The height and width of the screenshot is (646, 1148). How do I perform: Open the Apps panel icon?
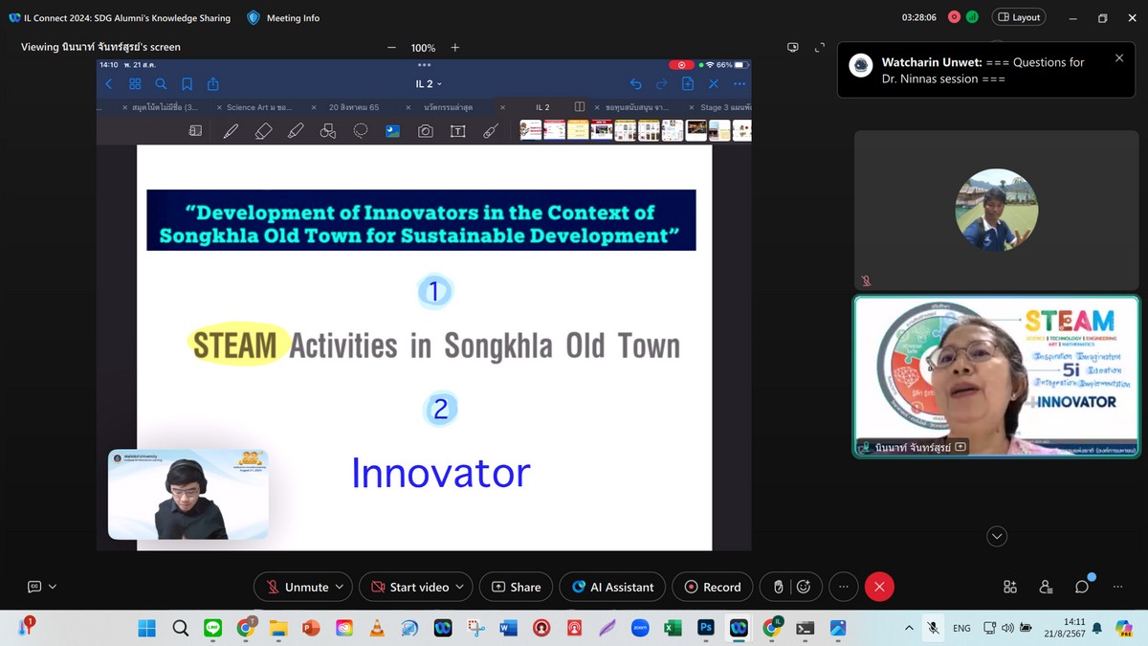(x=1010, y=587)
